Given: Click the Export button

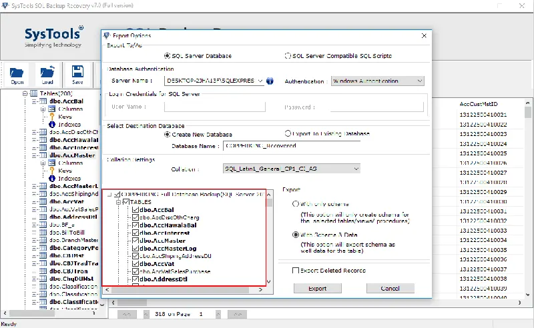Looking at the screenshot, I should pyautogui.click(x=318, y=288).
